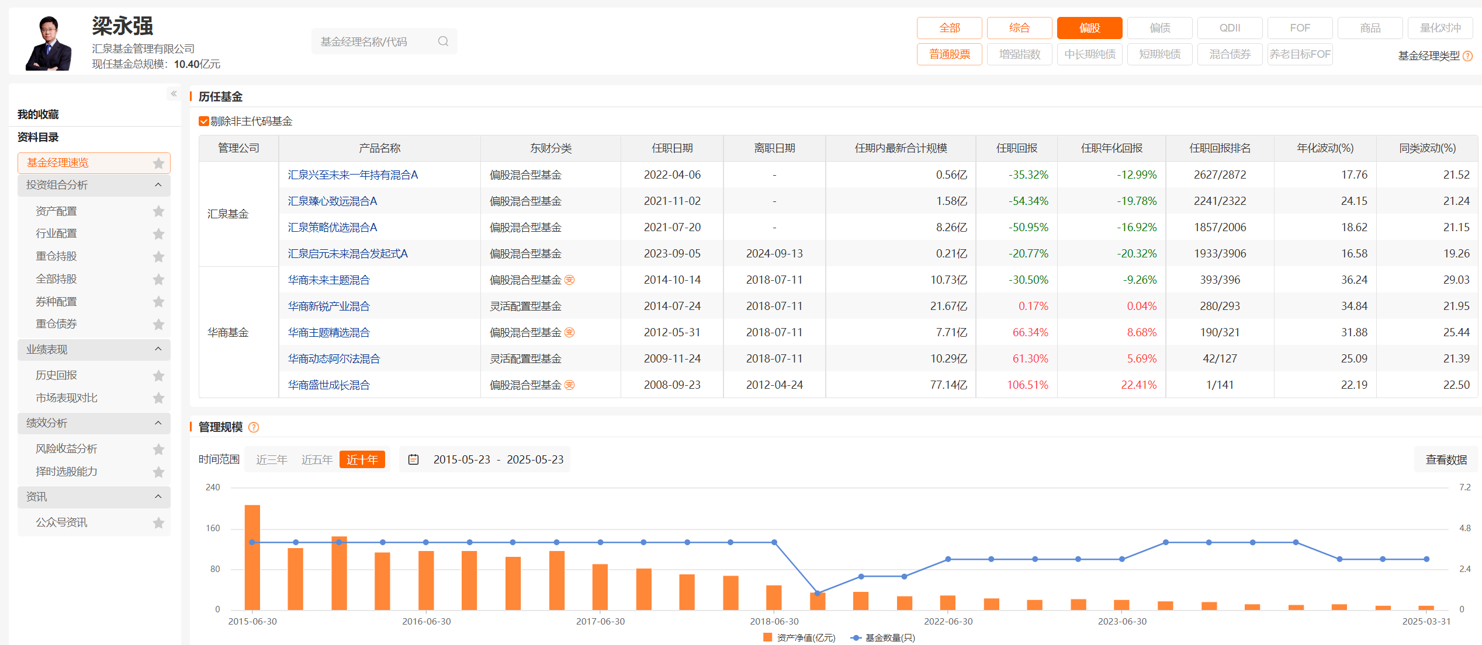Click help icon next to 基金经理类型
This screenshot has width=1482, height=645.
1468,56
